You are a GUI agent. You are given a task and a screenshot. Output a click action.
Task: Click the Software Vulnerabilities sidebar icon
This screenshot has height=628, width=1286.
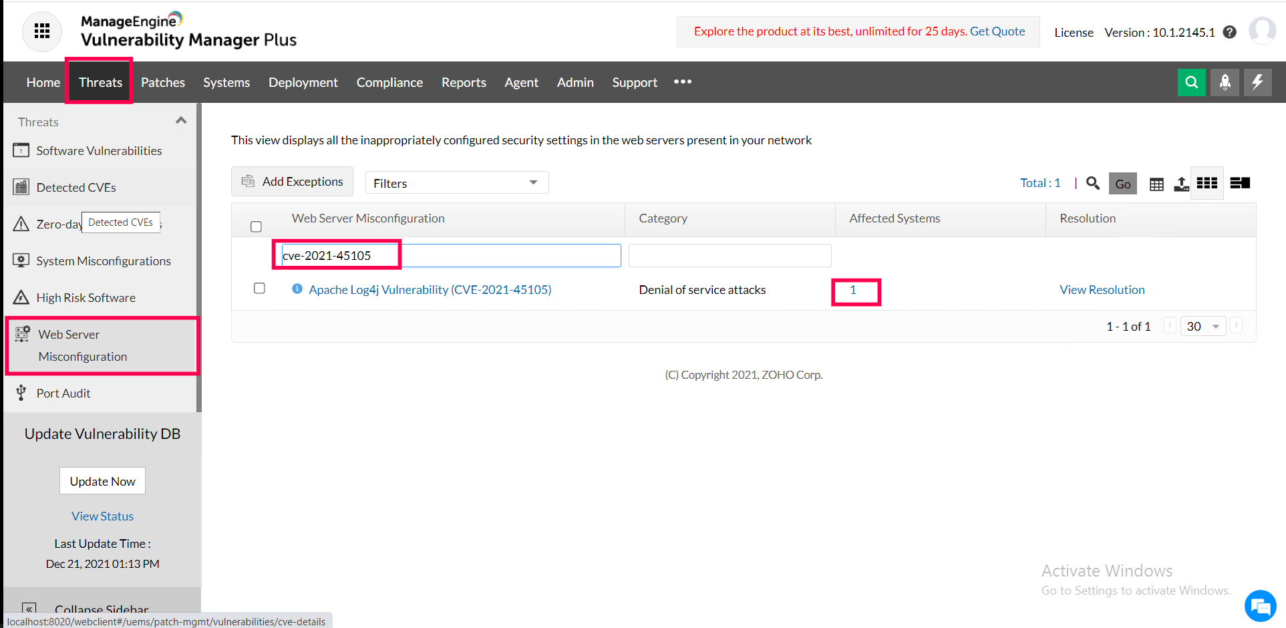tap(21, 150)
